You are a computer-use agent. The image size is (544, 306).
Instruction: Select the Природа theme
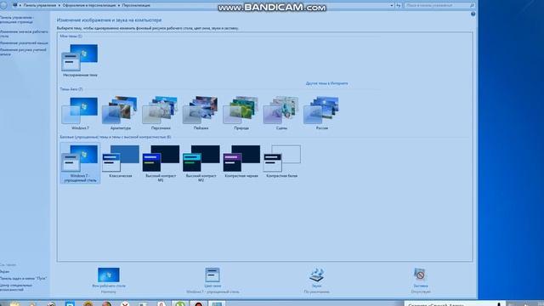(x=241, y=113)
